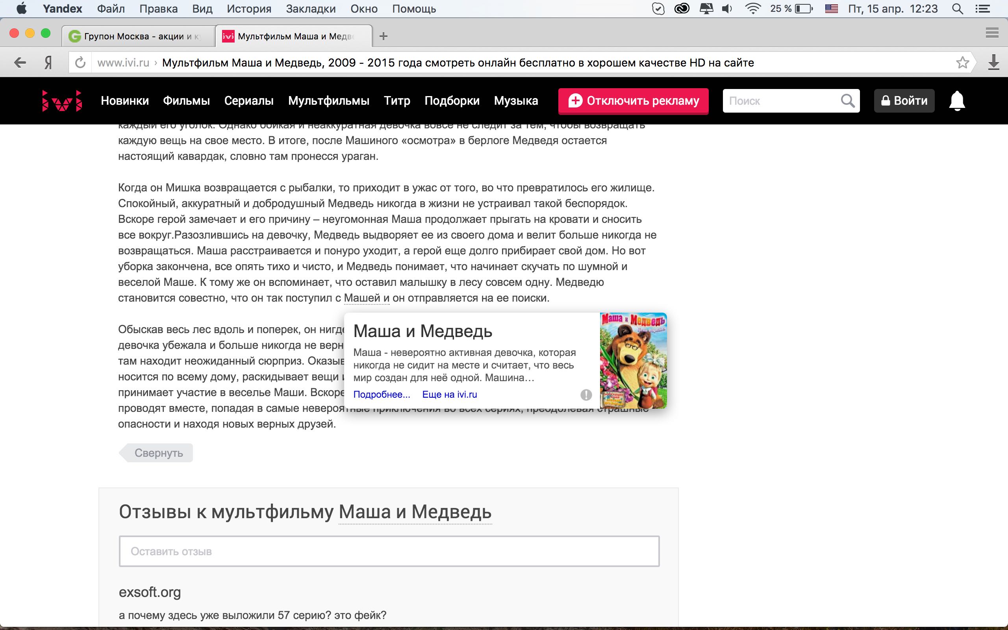
Task: Click Маша и Медведь link in reviews heading
Action: point(415,511)
